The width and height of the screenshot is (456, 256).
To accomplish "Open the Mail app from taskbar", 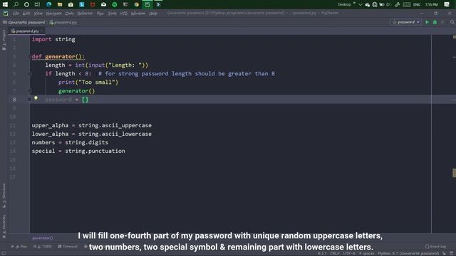I will click(103, 4).
